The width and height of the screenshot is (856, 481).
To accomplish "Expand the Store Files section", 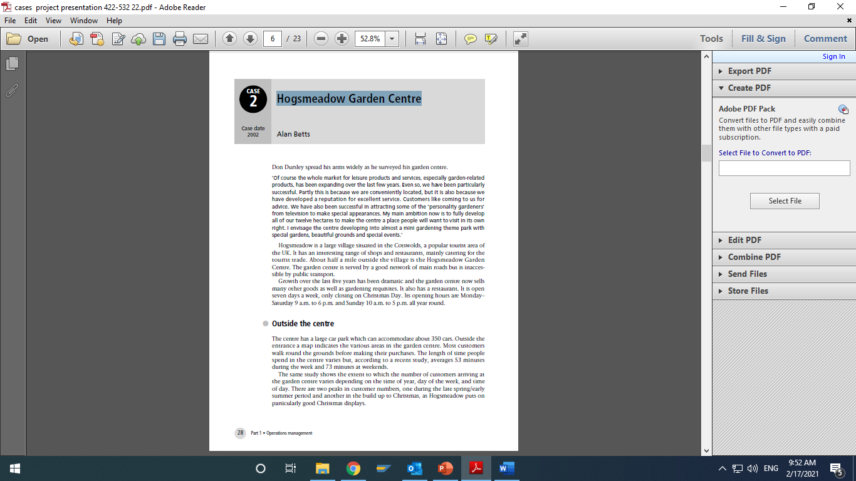I will 783,291.
